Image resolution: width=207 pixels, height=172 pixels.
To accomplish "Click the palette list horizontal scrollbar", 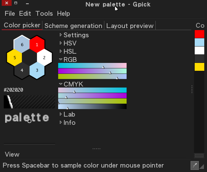I will [199, 156].
